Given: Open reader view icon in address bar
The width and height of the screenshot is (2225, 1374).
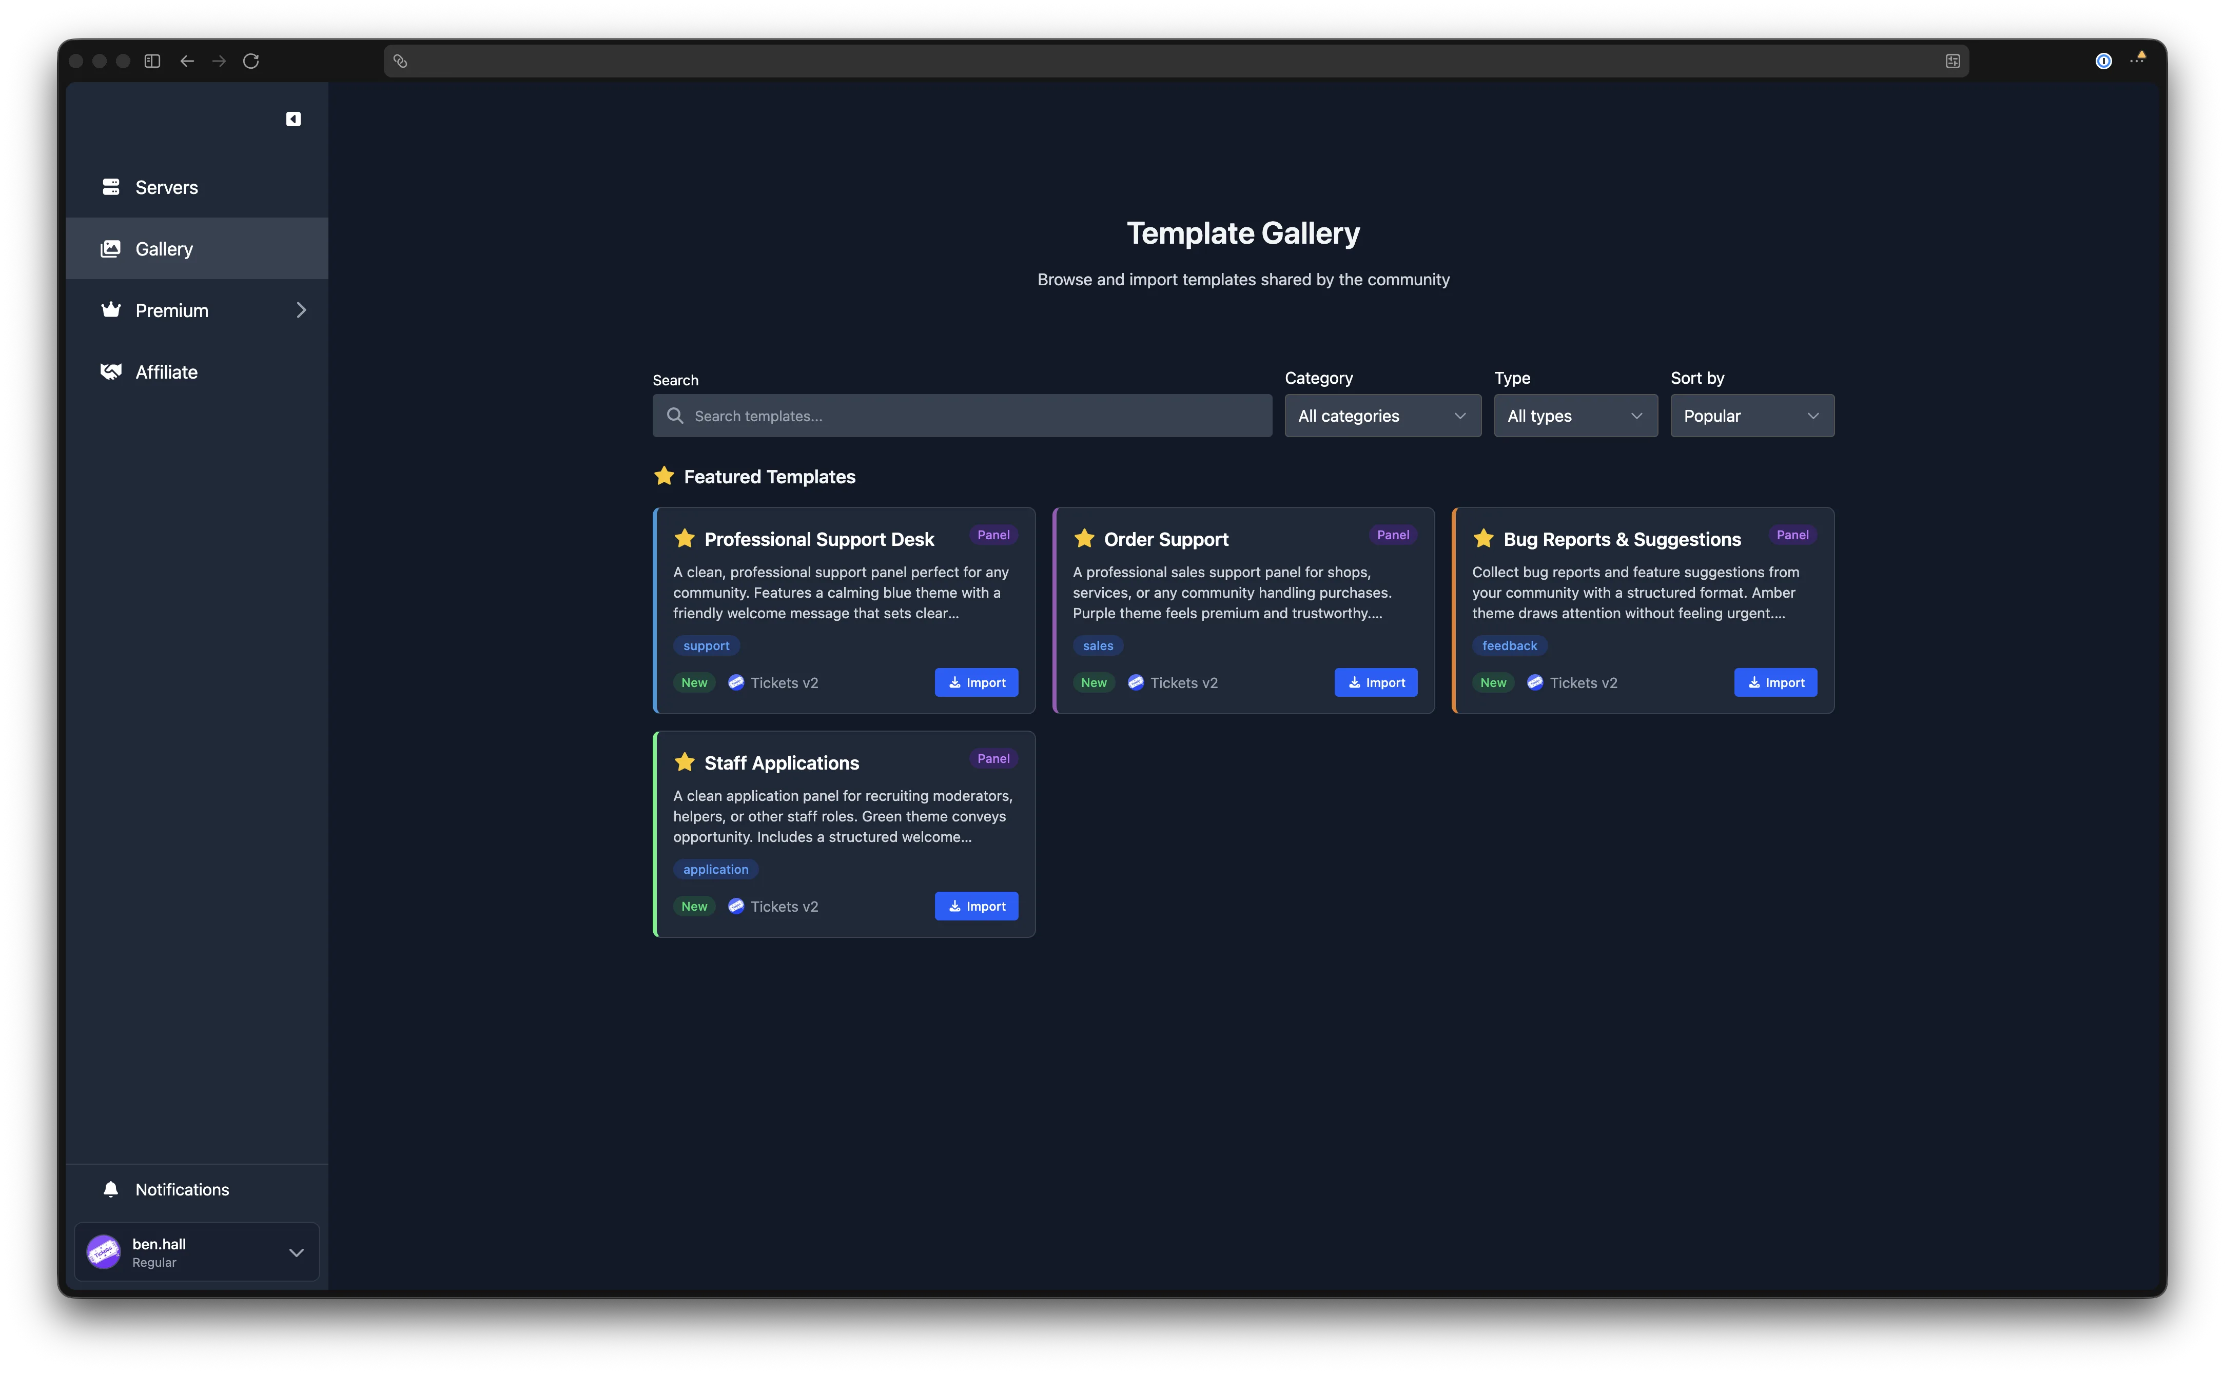Looking at the screenshot, I should click(1953, 61).
